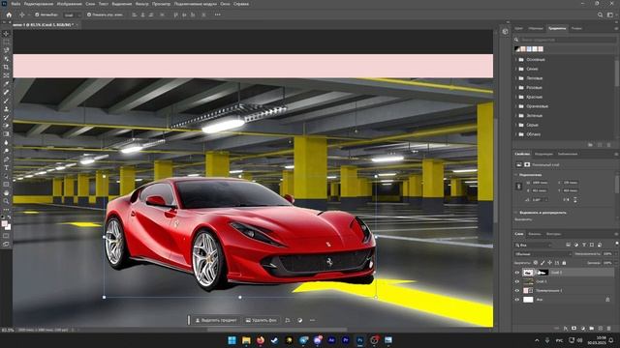Toggle layer filtering switch in Layers panel
This screenshot has height=348, width=620.
tap(617, 245)
